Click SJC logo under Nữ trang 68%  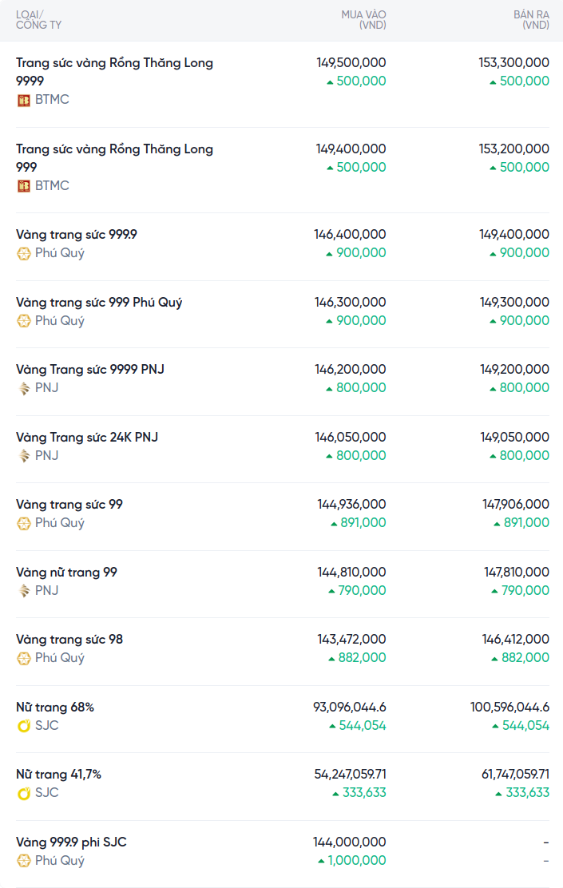click(x=24, y=726)
